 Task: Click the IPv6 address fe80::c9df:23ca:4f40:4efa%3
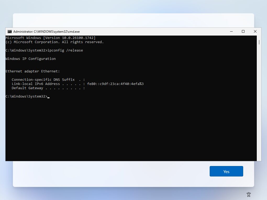(x=115, y=84)
